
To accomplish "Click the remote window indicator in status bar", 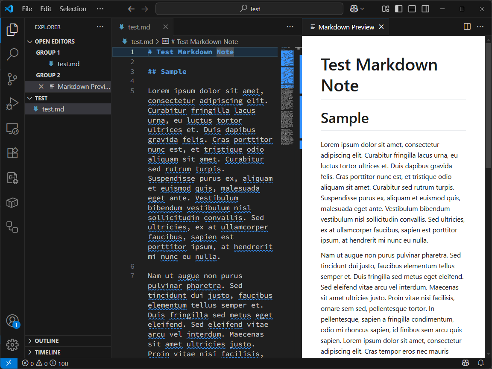I will pos(9,363).
